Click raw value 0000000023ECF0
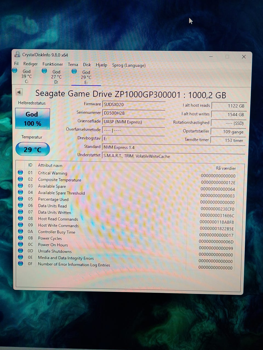The width and height of the screenshot is (263, 350). point(218,209)
